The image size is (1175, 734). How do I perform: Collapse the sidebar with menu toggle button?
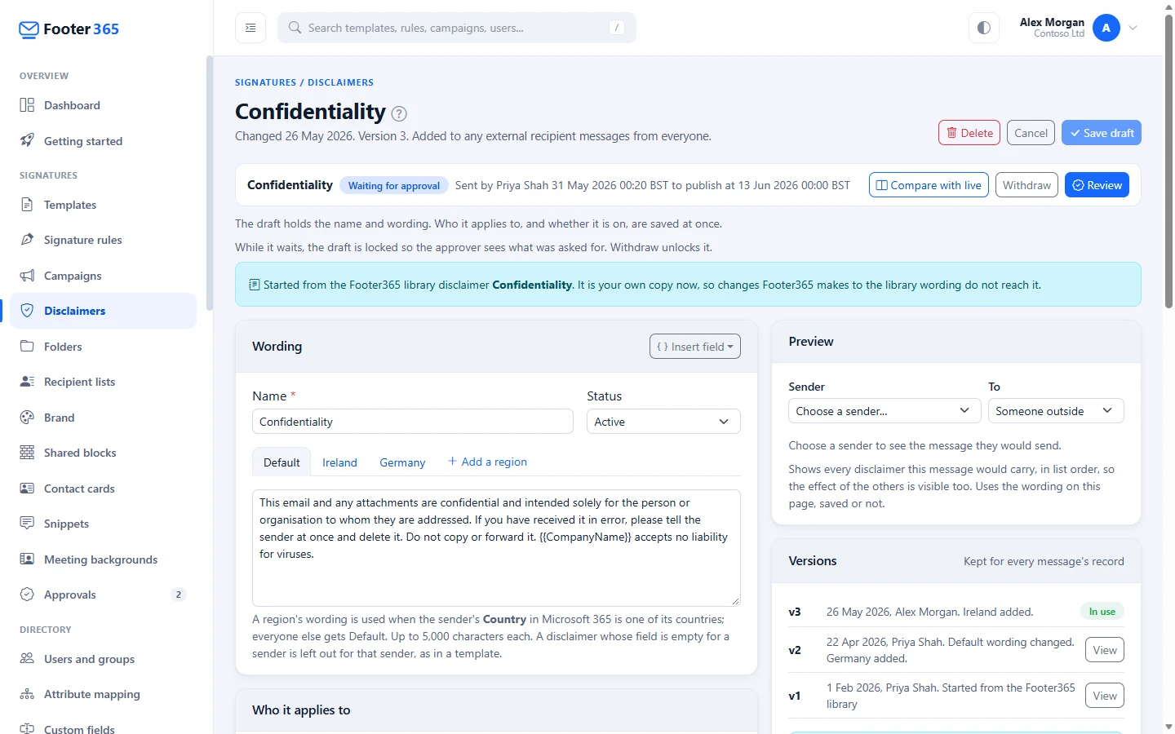(x=251, y=28)
